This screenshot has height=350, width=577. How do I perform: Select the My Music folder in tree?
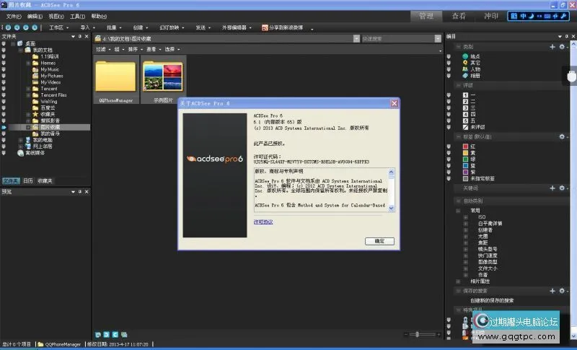(50, 69)
